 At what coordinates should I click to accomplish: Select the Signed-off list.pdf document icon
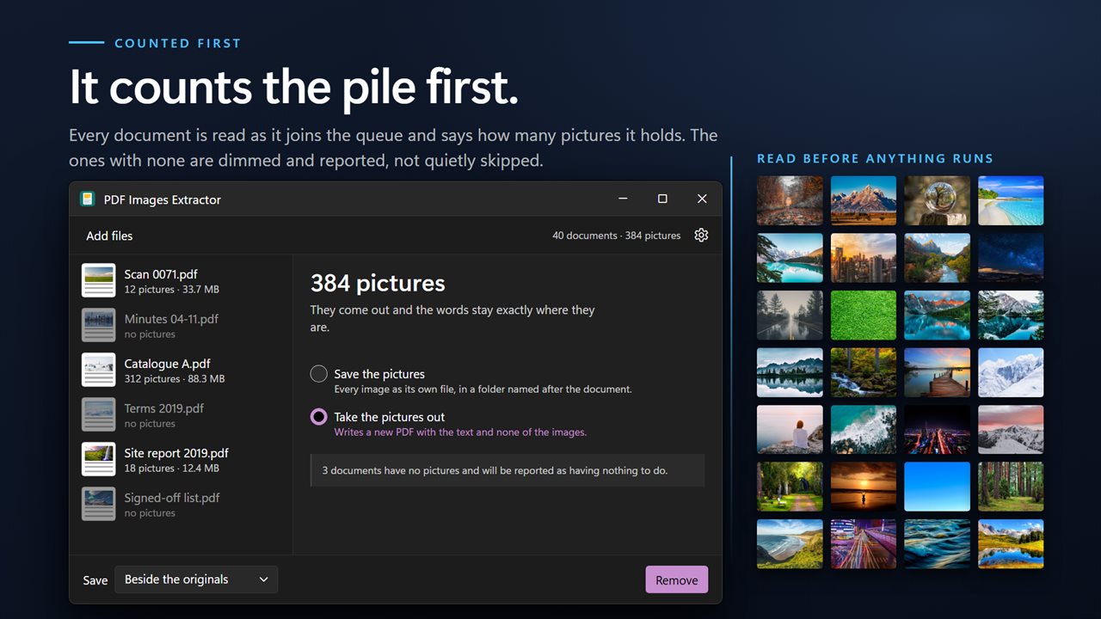pos(99,504)
